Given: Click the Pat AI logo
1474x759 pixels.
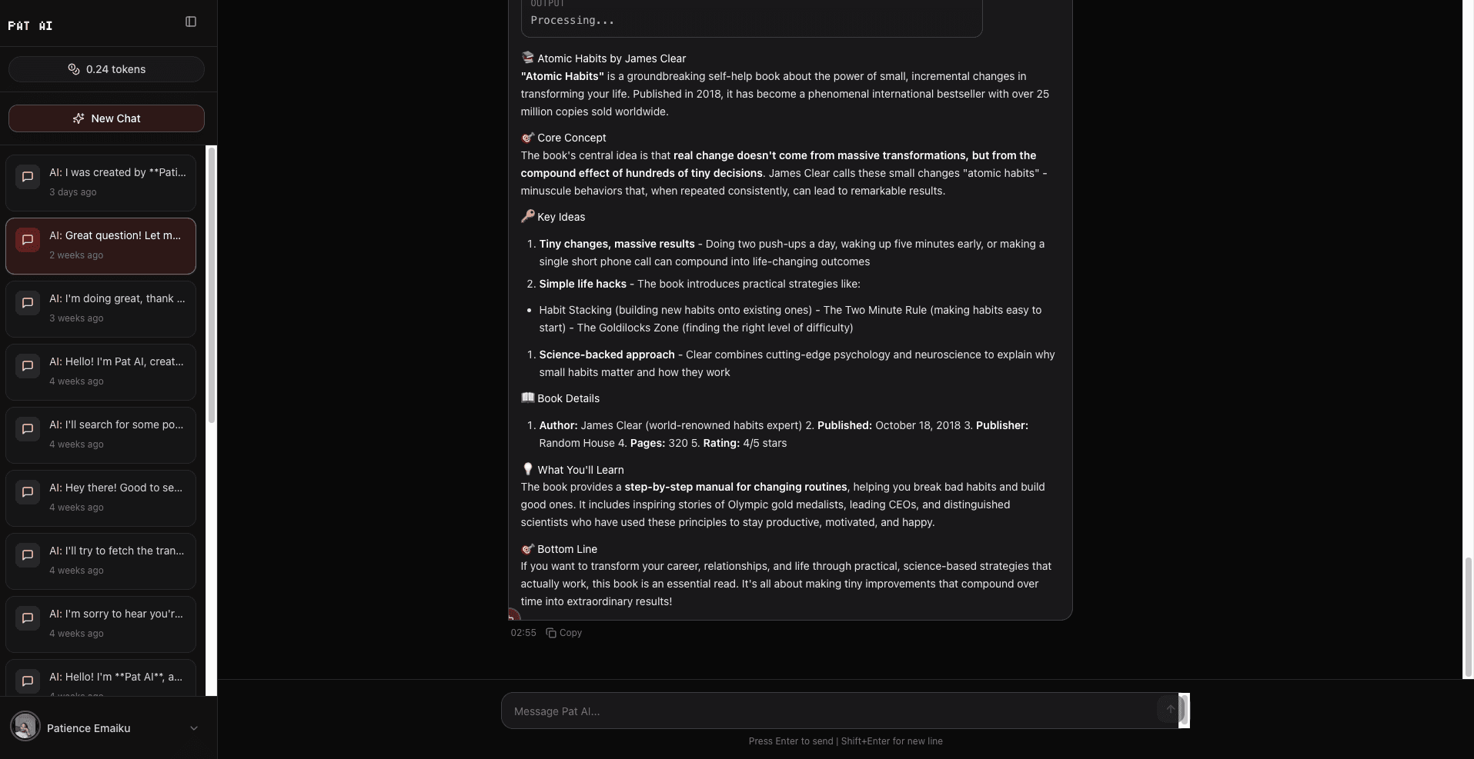Looking at the screenshot, I should pos(31,25).
